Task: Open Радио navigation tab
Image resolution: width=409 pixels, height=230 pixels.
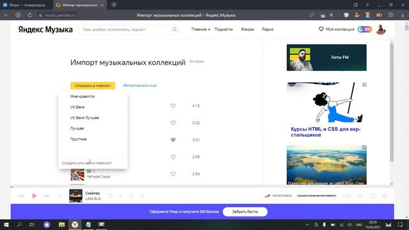Action: tap(268, 29)
